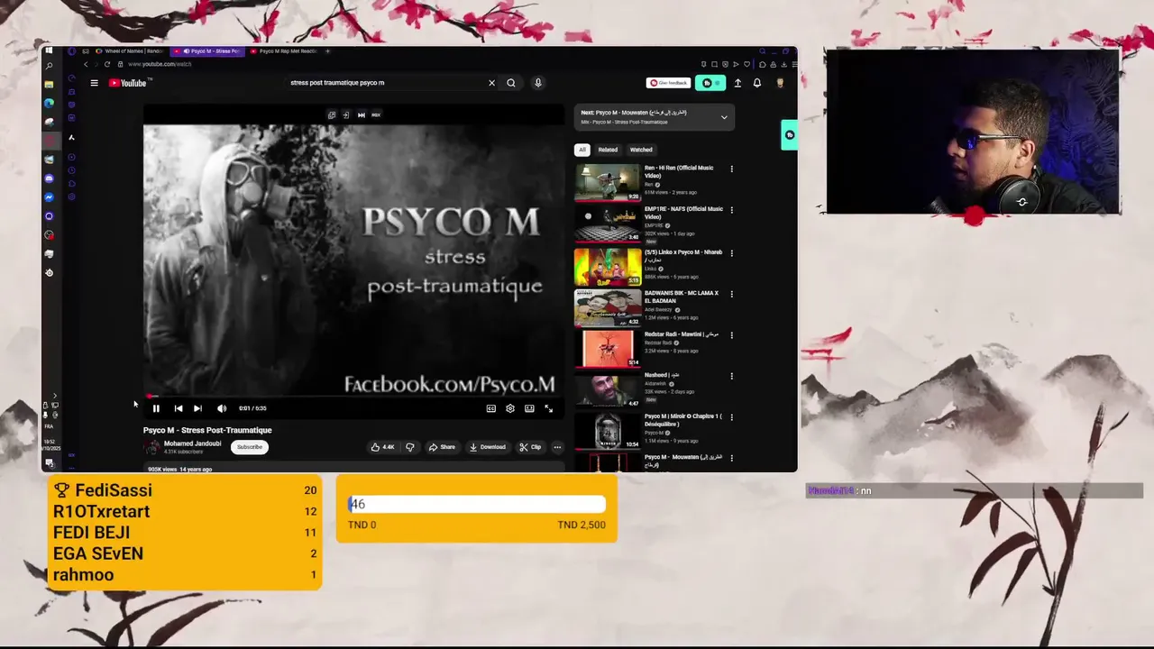
Task: Select the Watched filter chip
Action: pyautogui.click(x=641, y=150)
